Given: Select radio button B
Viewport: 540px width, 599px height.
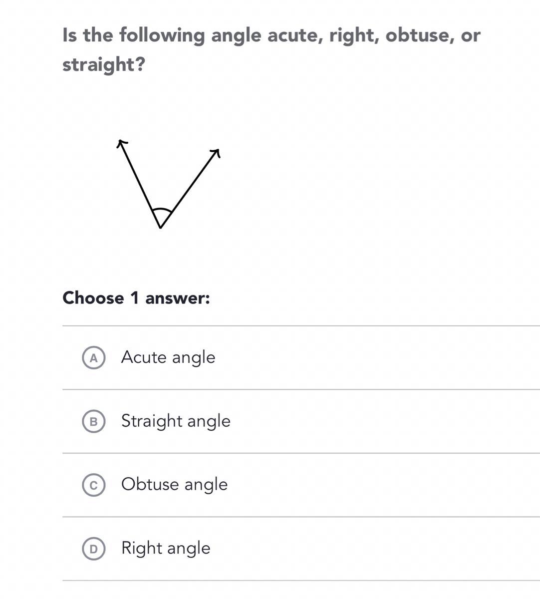Looking at the screenshot, I should [x=93, y=421].
